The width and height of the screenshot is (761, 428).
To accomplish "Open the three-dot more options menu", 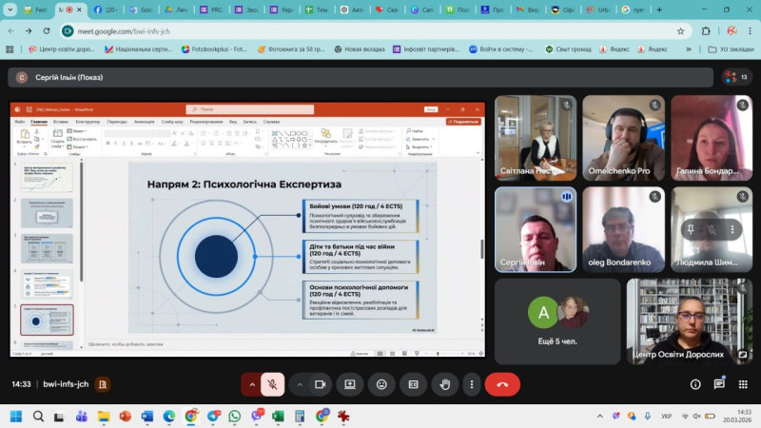I will tap(471, 384).
